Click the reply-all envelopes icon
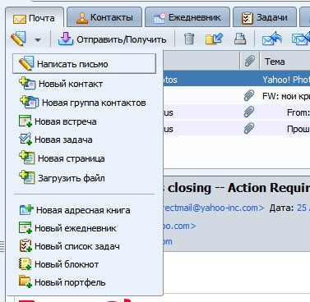The width and height of the screenshot is (310, 302). (x=301, y=39)
